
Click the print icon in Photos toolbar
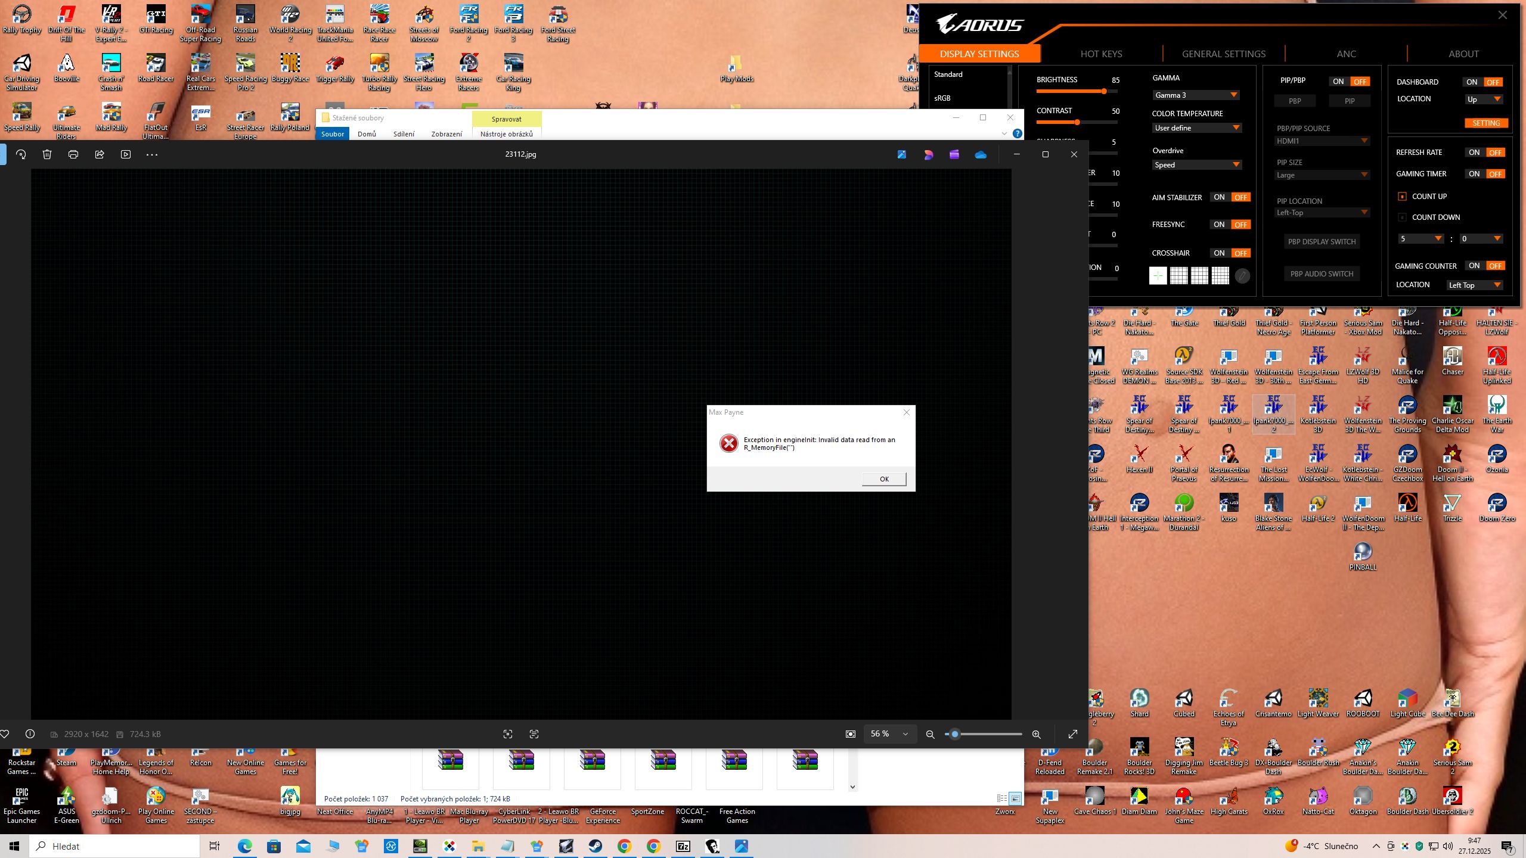coord(73,154)
